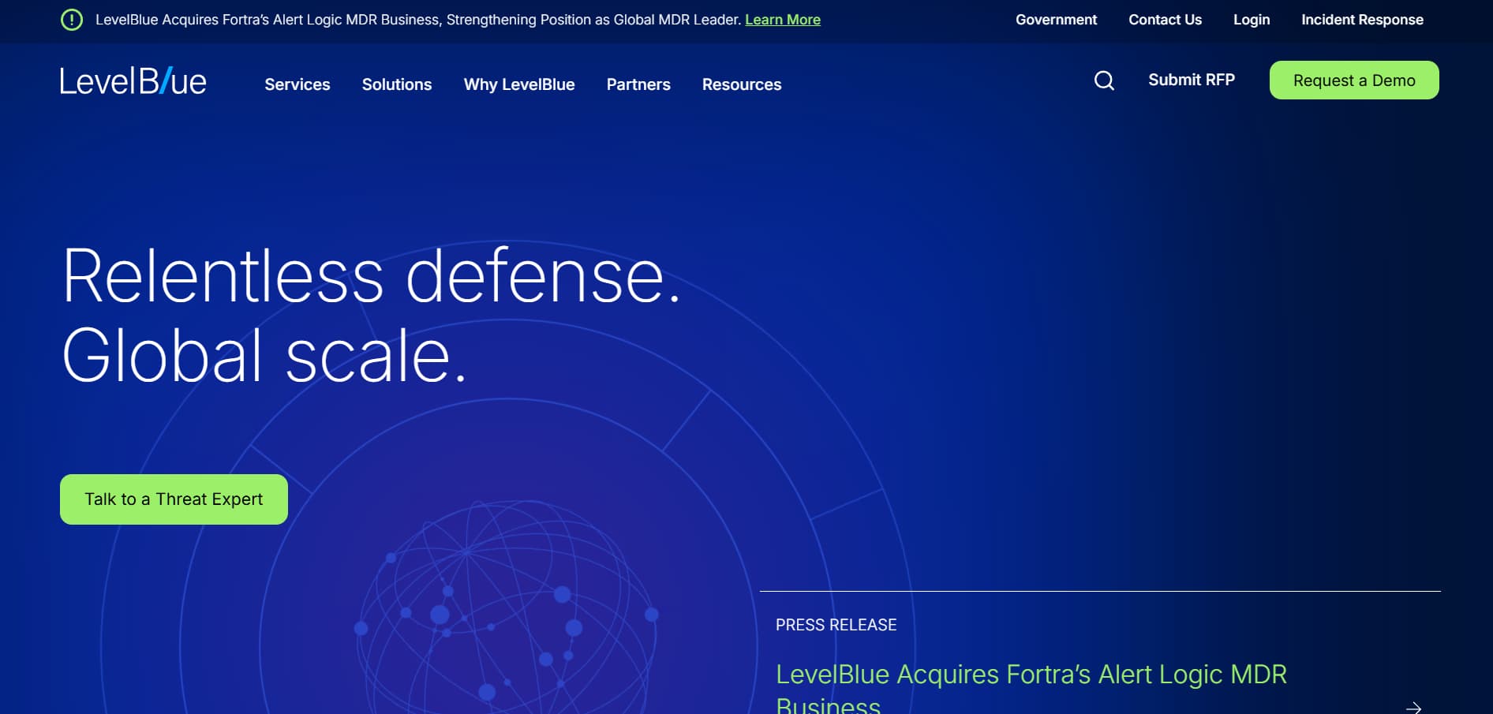This screenshot has height=714, width=1493.
Task: Open the Fortra Alert Logic MDR press release
Action: click(1031, 675)
